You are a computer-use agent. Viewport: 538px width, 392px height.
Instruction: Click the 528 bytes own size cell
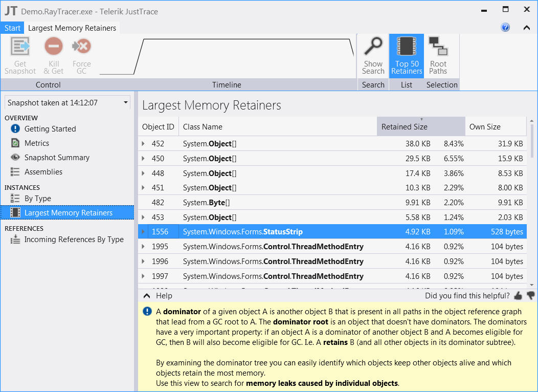point(507,232)
